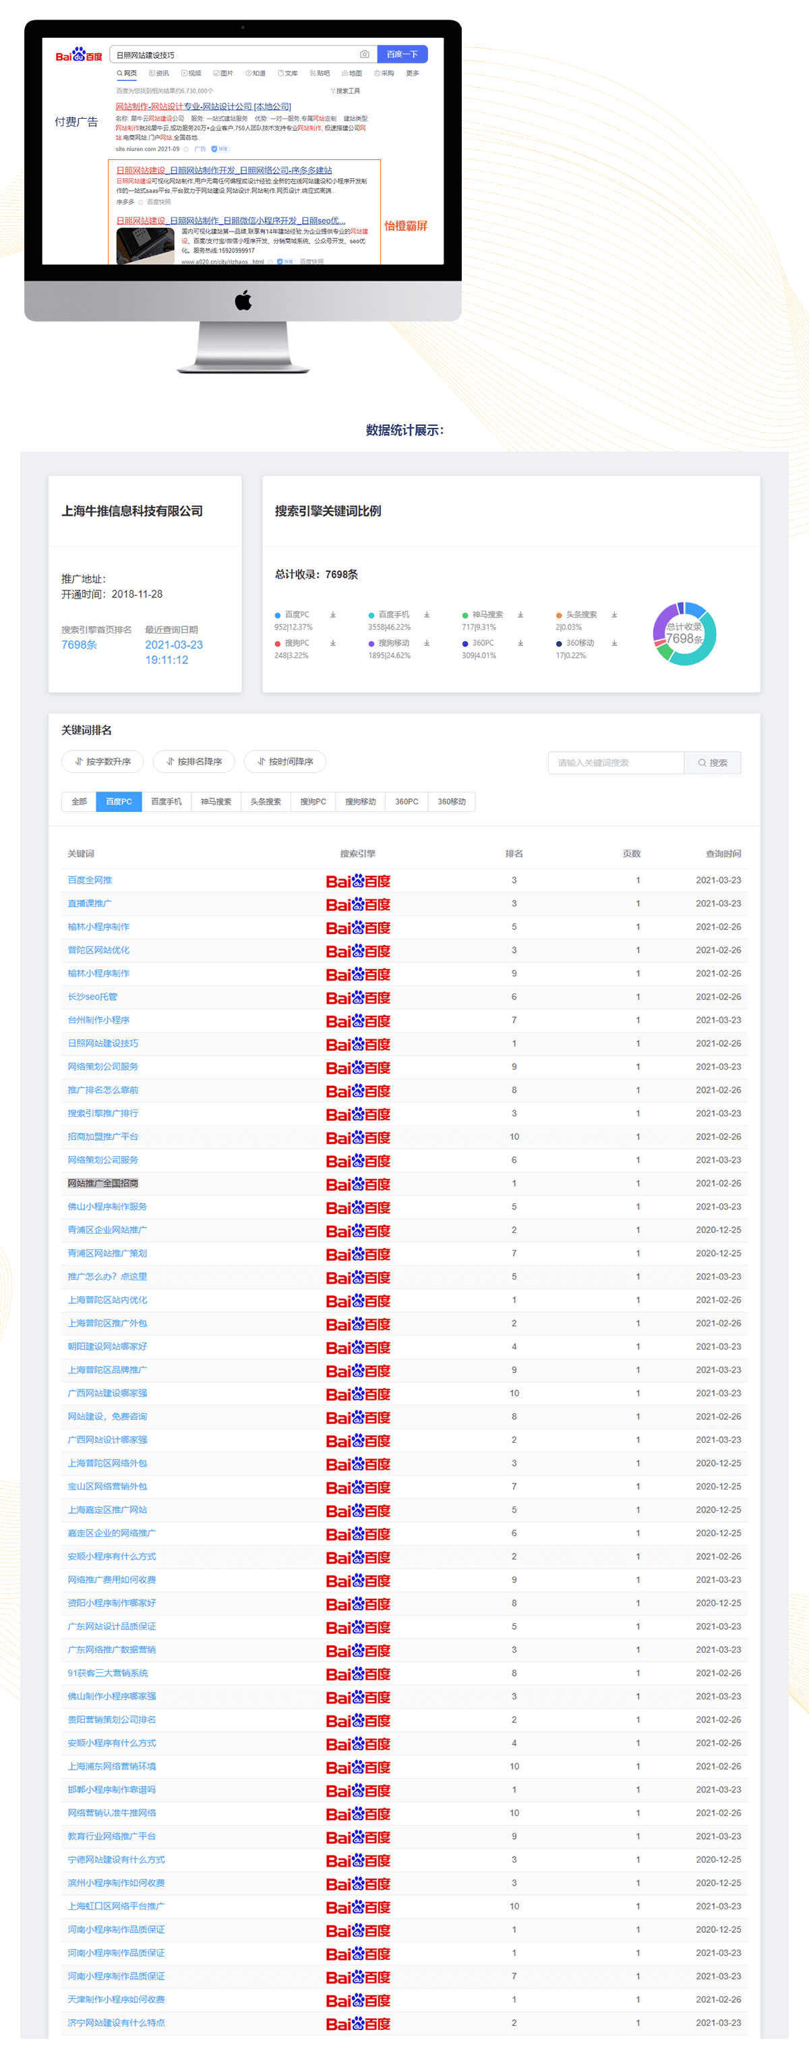The width and height of the screenshot is (809, 2053).
Task: Click the 搜索 keyword search button
Action: [x=713, y=762]
